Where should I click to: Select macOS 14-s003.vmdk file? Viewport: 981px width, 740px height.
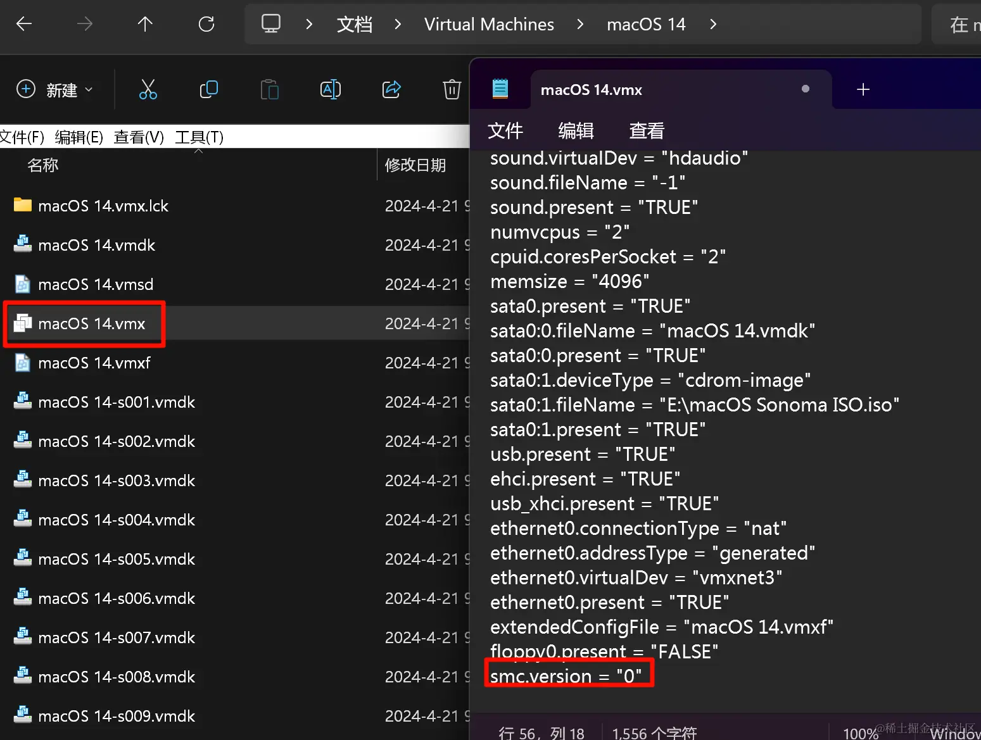tap(117, 480)
